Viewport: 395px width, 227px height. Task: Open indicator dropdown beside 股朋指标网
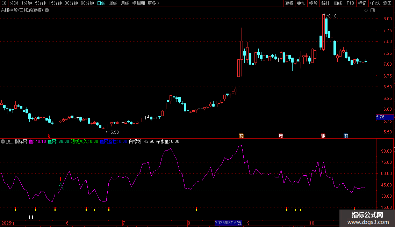(3, 141)
